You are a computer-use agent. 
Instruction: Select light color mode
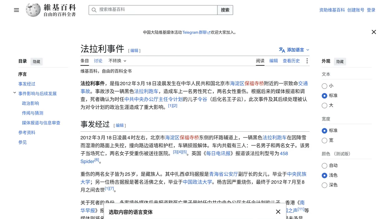click(x=324, y=175)
